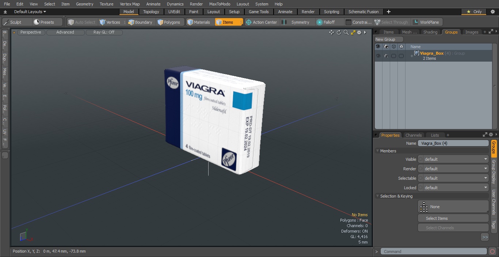
Task: Click the Groups panel maximize arrows icon
Action: point(491,32)
